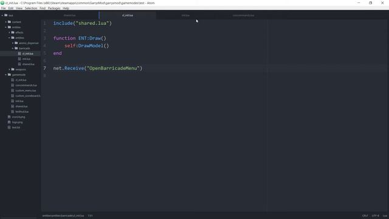This screenshot has width=389, height=219.
Task: Select the active cl_init.lua tab
Action: point(128,15)
